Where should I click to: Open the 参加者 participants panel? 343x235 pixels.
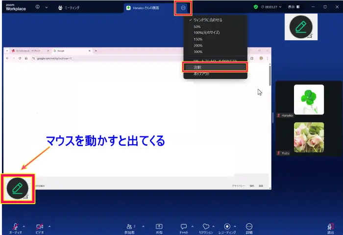(130, 227)
